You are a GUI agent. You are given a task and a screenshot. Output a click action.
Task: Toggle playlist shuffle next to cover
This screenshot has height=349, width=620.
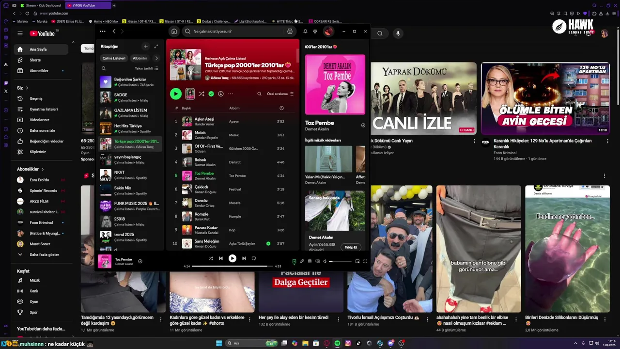201,94
